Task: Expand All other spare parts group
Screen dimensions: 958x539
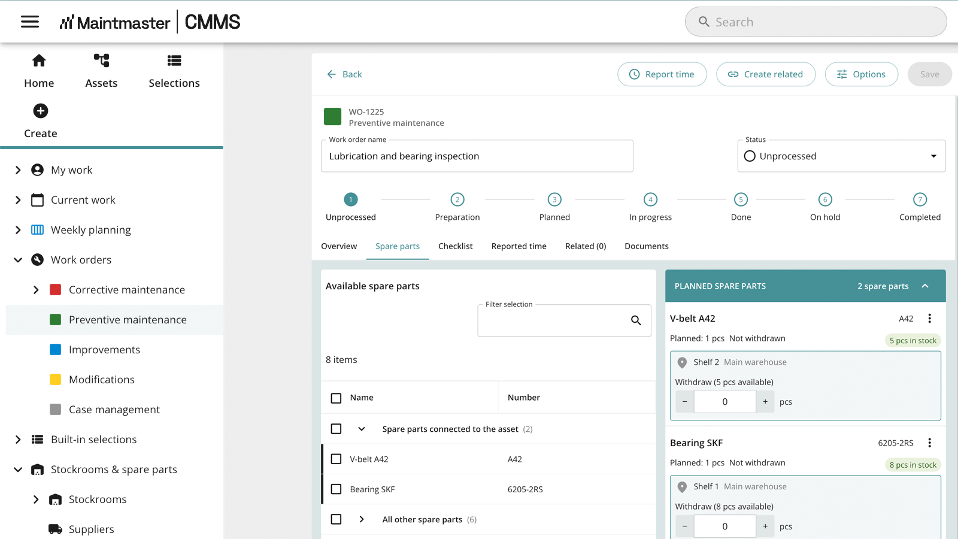Action: point(362,519)
